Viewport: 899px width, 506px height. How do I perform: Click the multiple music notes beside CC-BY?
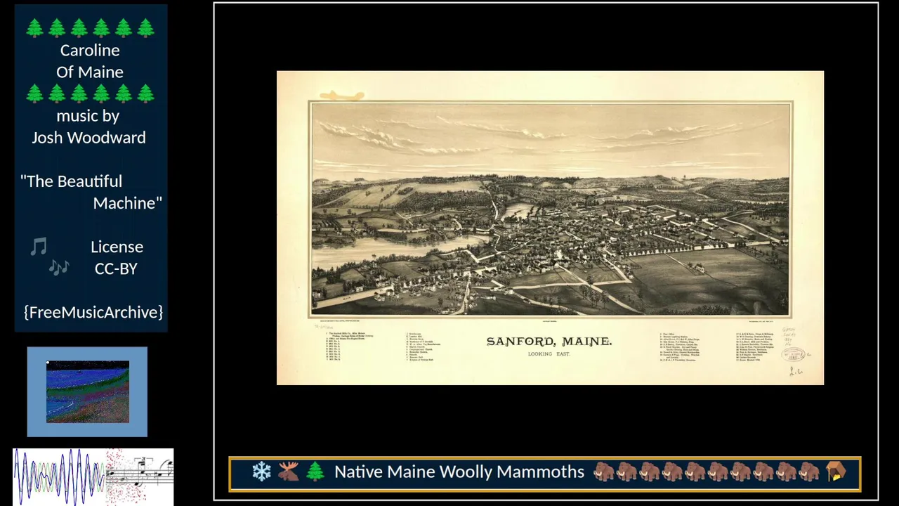pyautogui.click(x=59, y=267)
